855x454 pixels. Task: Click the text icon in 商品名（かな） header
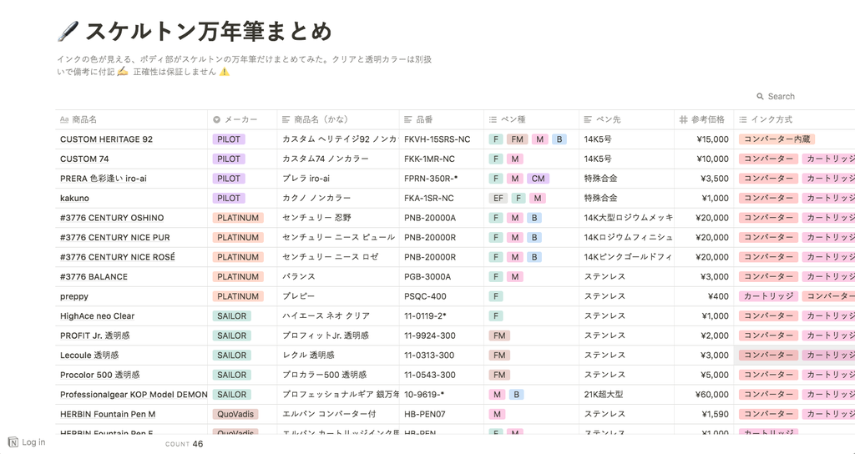click(x=286, y=119)
